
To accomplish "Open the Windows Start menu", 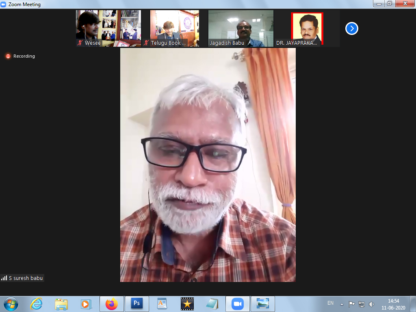I will pyautogui.click(x=10, y=303).
